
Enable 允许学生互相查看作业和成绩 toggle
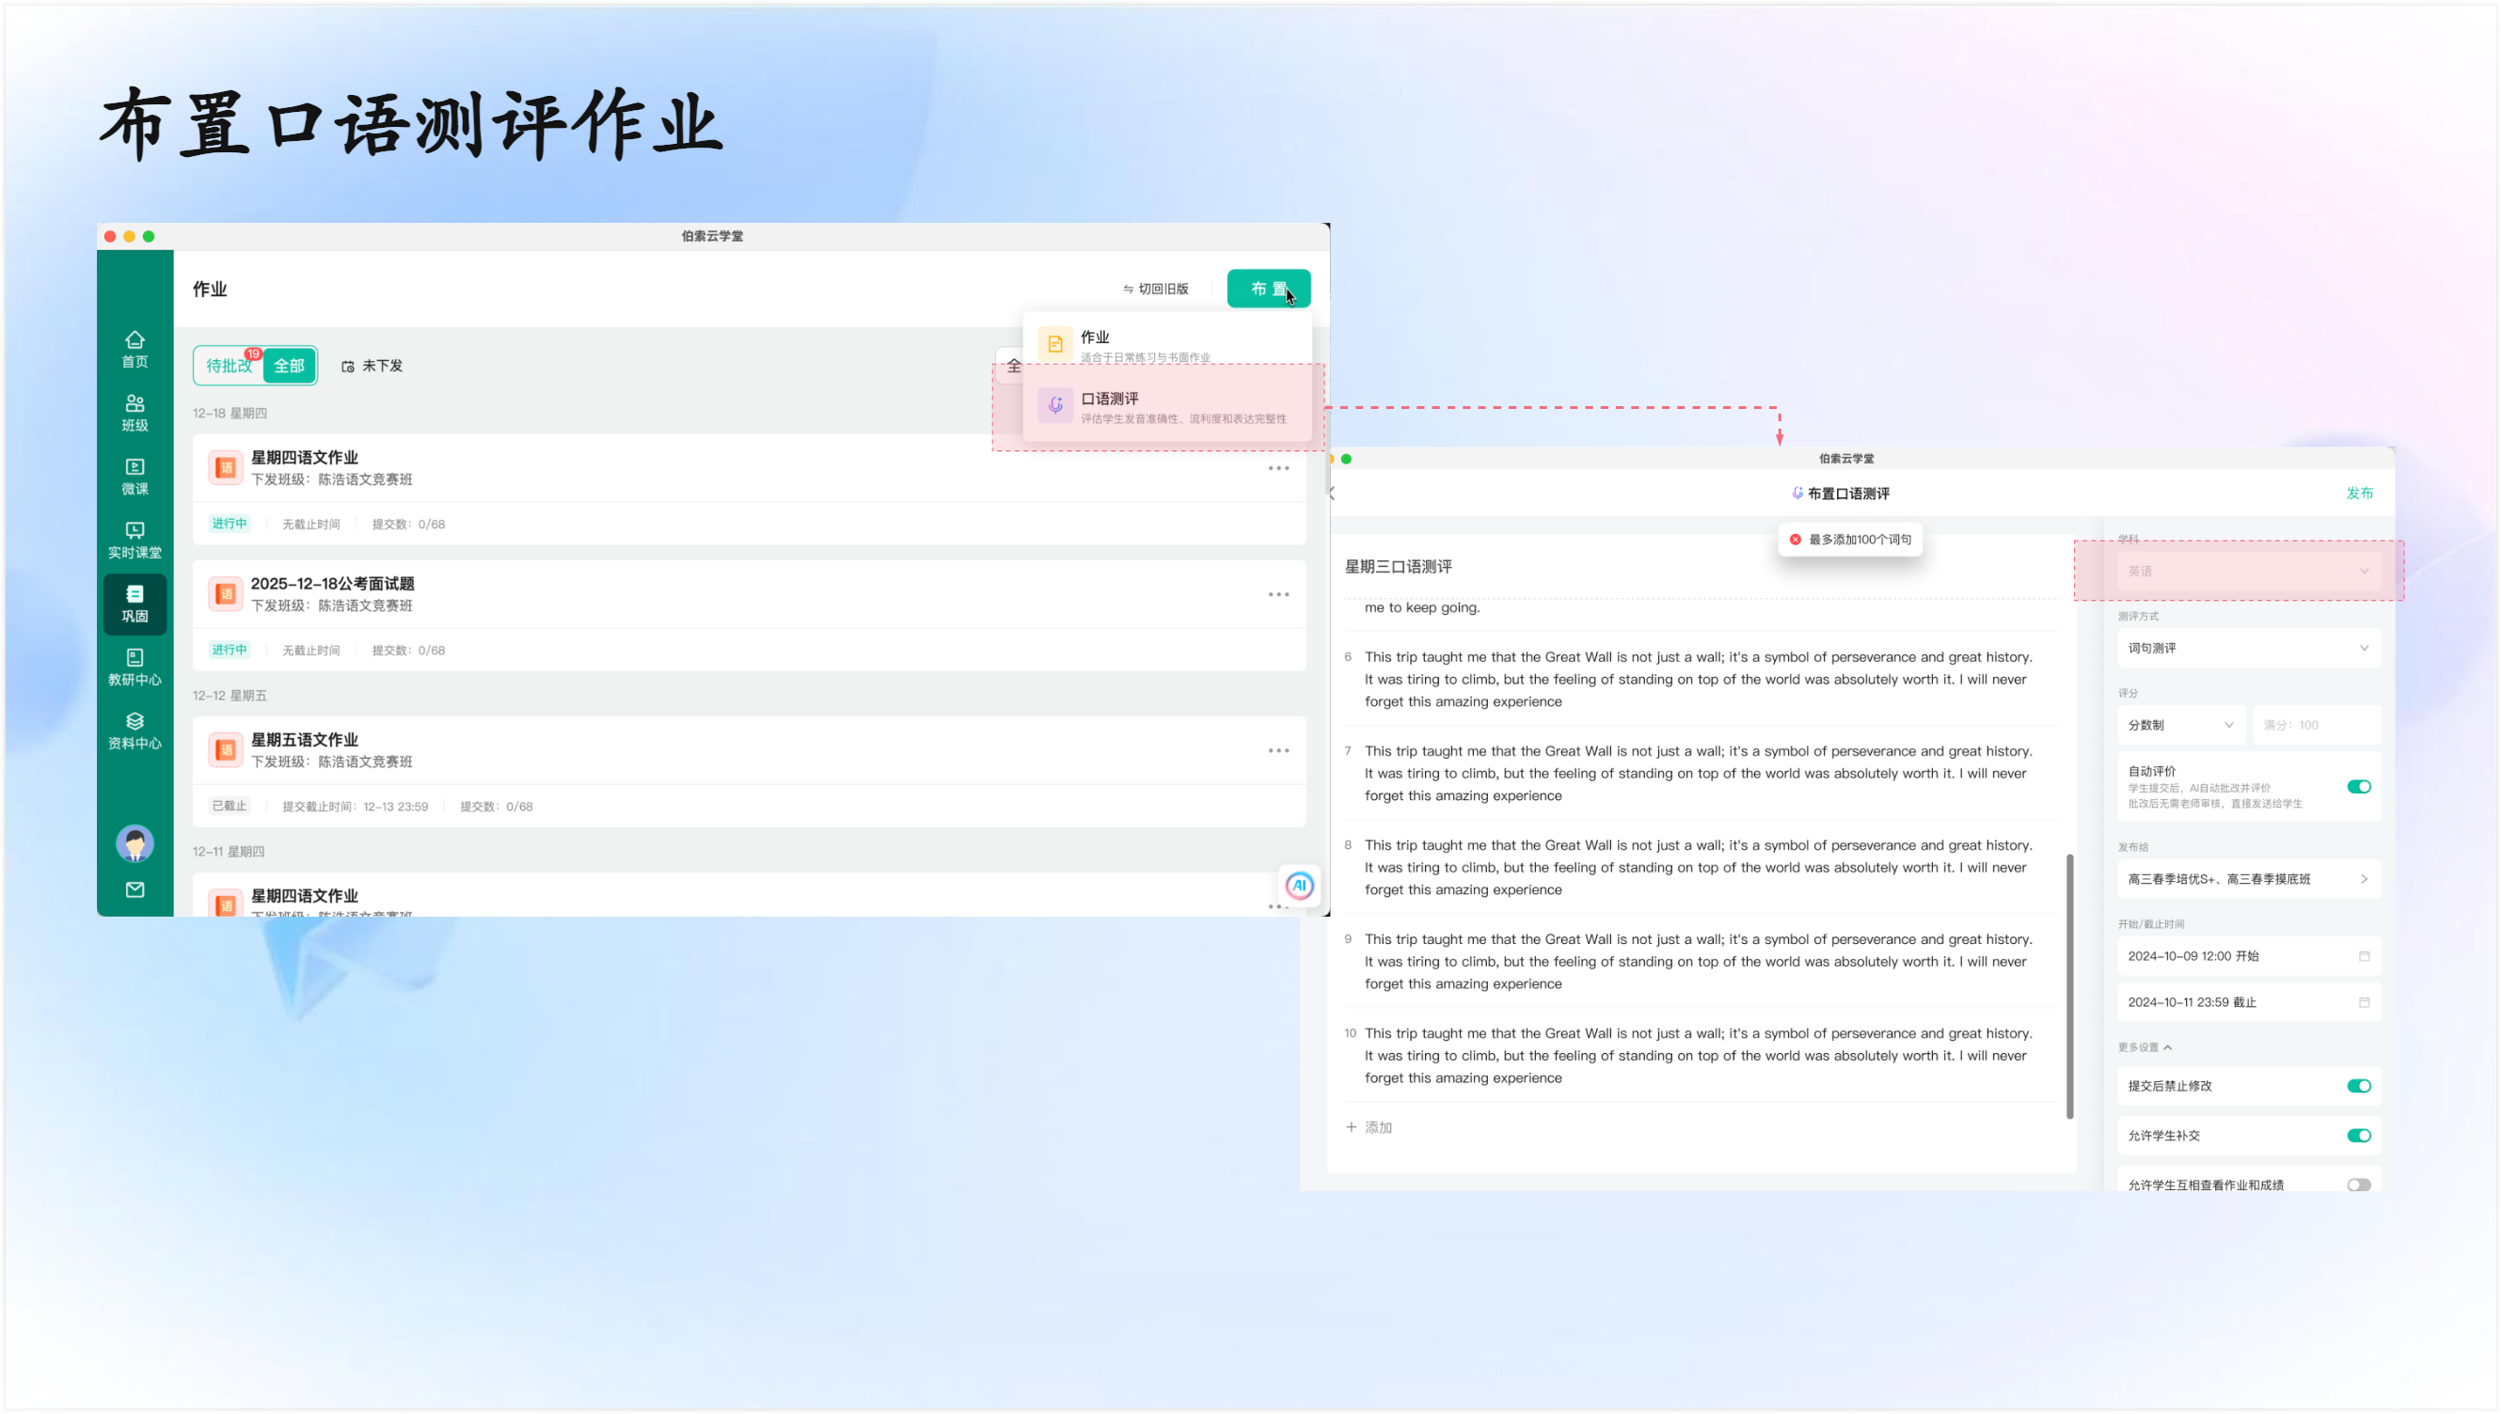(2358, 1185)
